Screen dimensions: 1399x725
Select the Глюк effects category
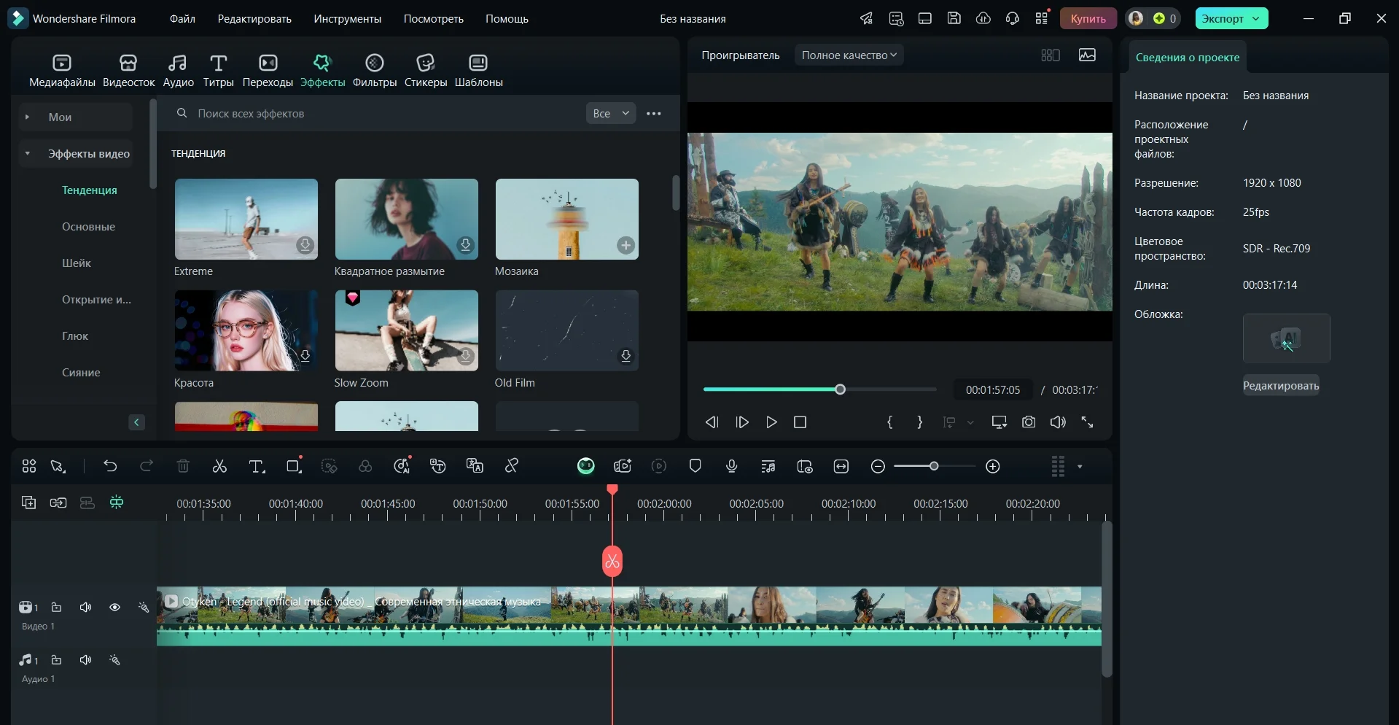point(75,336)
